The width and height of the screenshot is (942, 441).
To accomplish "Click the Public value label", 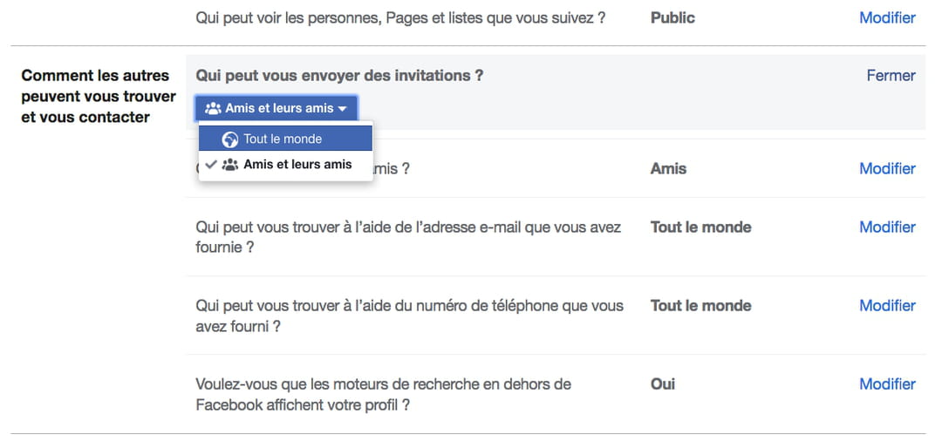I will tap(672, 17).
